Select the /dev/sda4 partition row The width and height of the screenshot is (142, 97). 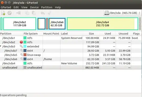71,63
